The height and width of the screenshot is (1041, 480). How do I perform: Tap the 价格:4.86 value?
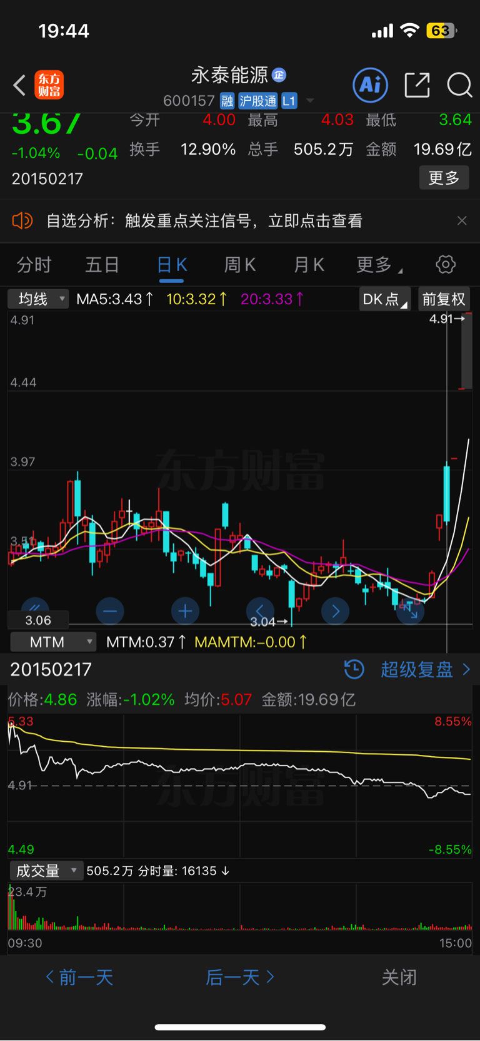click(x=42, y=699)
